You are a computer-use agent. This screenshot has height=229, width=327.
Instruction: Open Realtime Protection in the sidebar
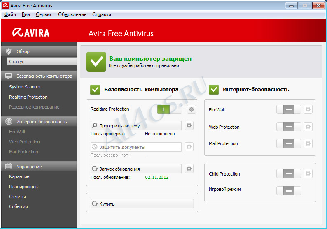28,97
